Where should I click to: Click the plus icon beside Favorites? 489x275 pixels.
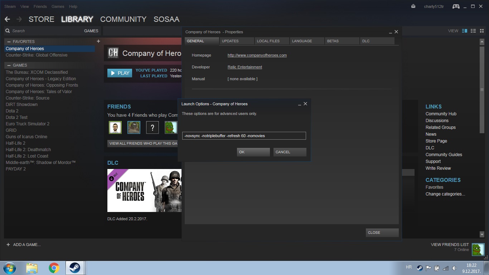[98, 41]
